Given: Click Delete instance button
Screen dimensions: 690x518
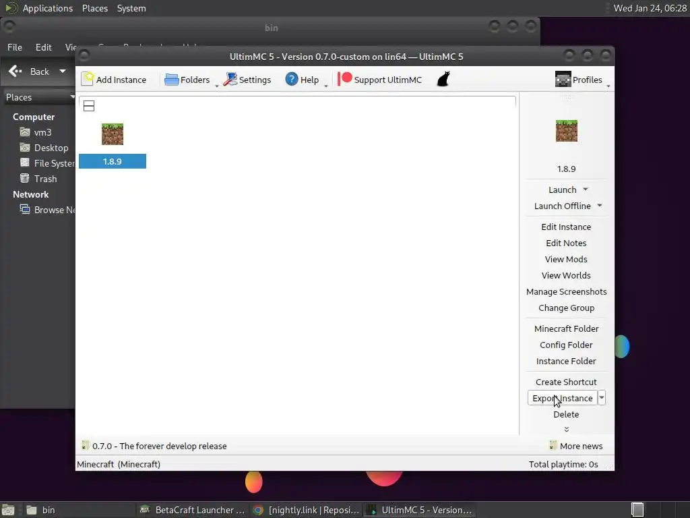Looking at the screenshot, I should 566,414.
